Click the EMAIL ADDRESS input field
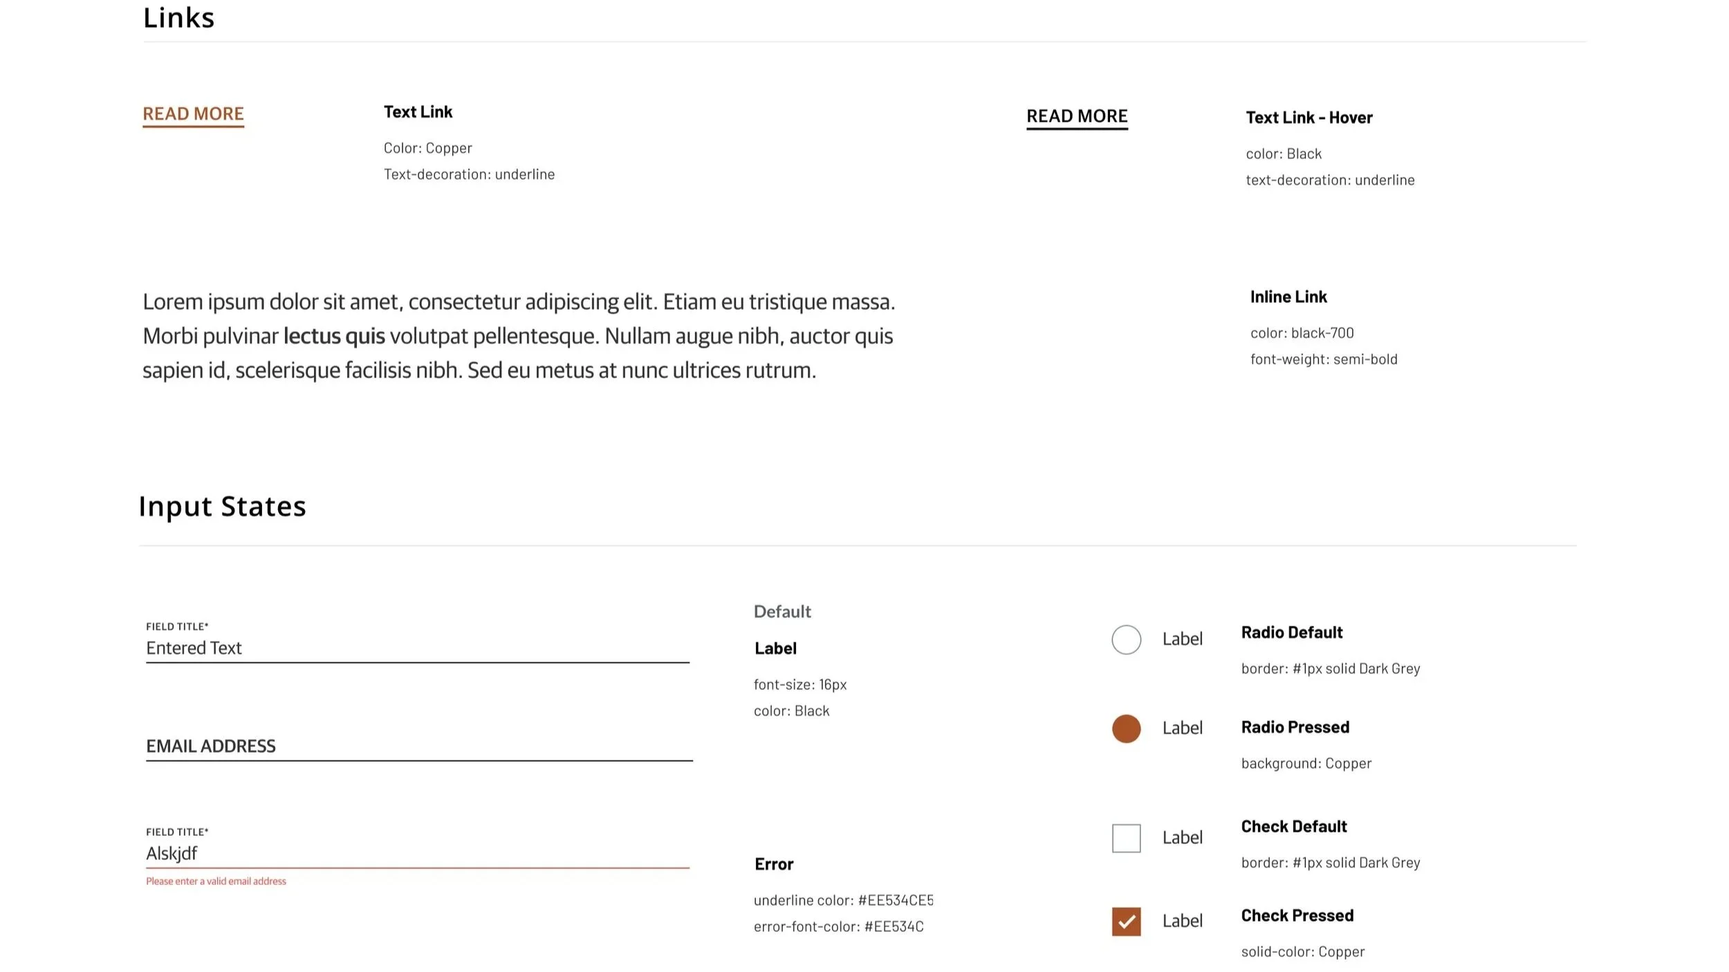Screen dimensions: 1729x972 (418, 746)
